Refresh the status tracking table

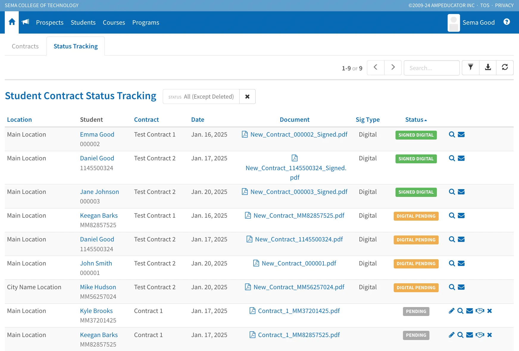[505, 68]
